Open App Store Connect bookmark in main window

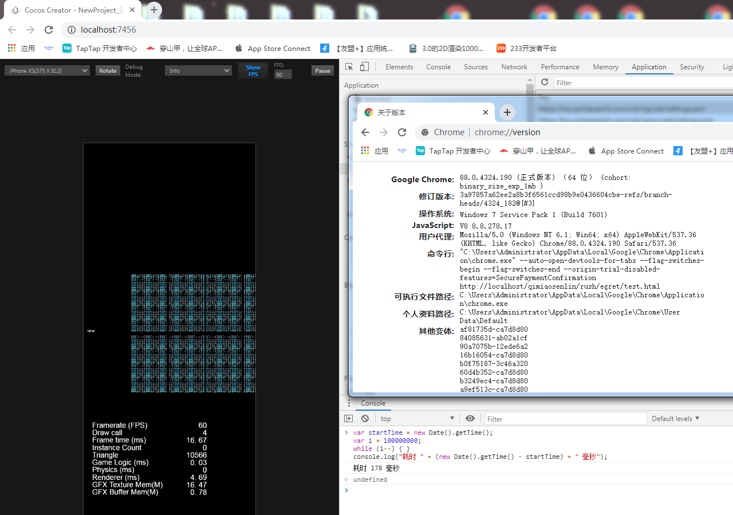273,49
